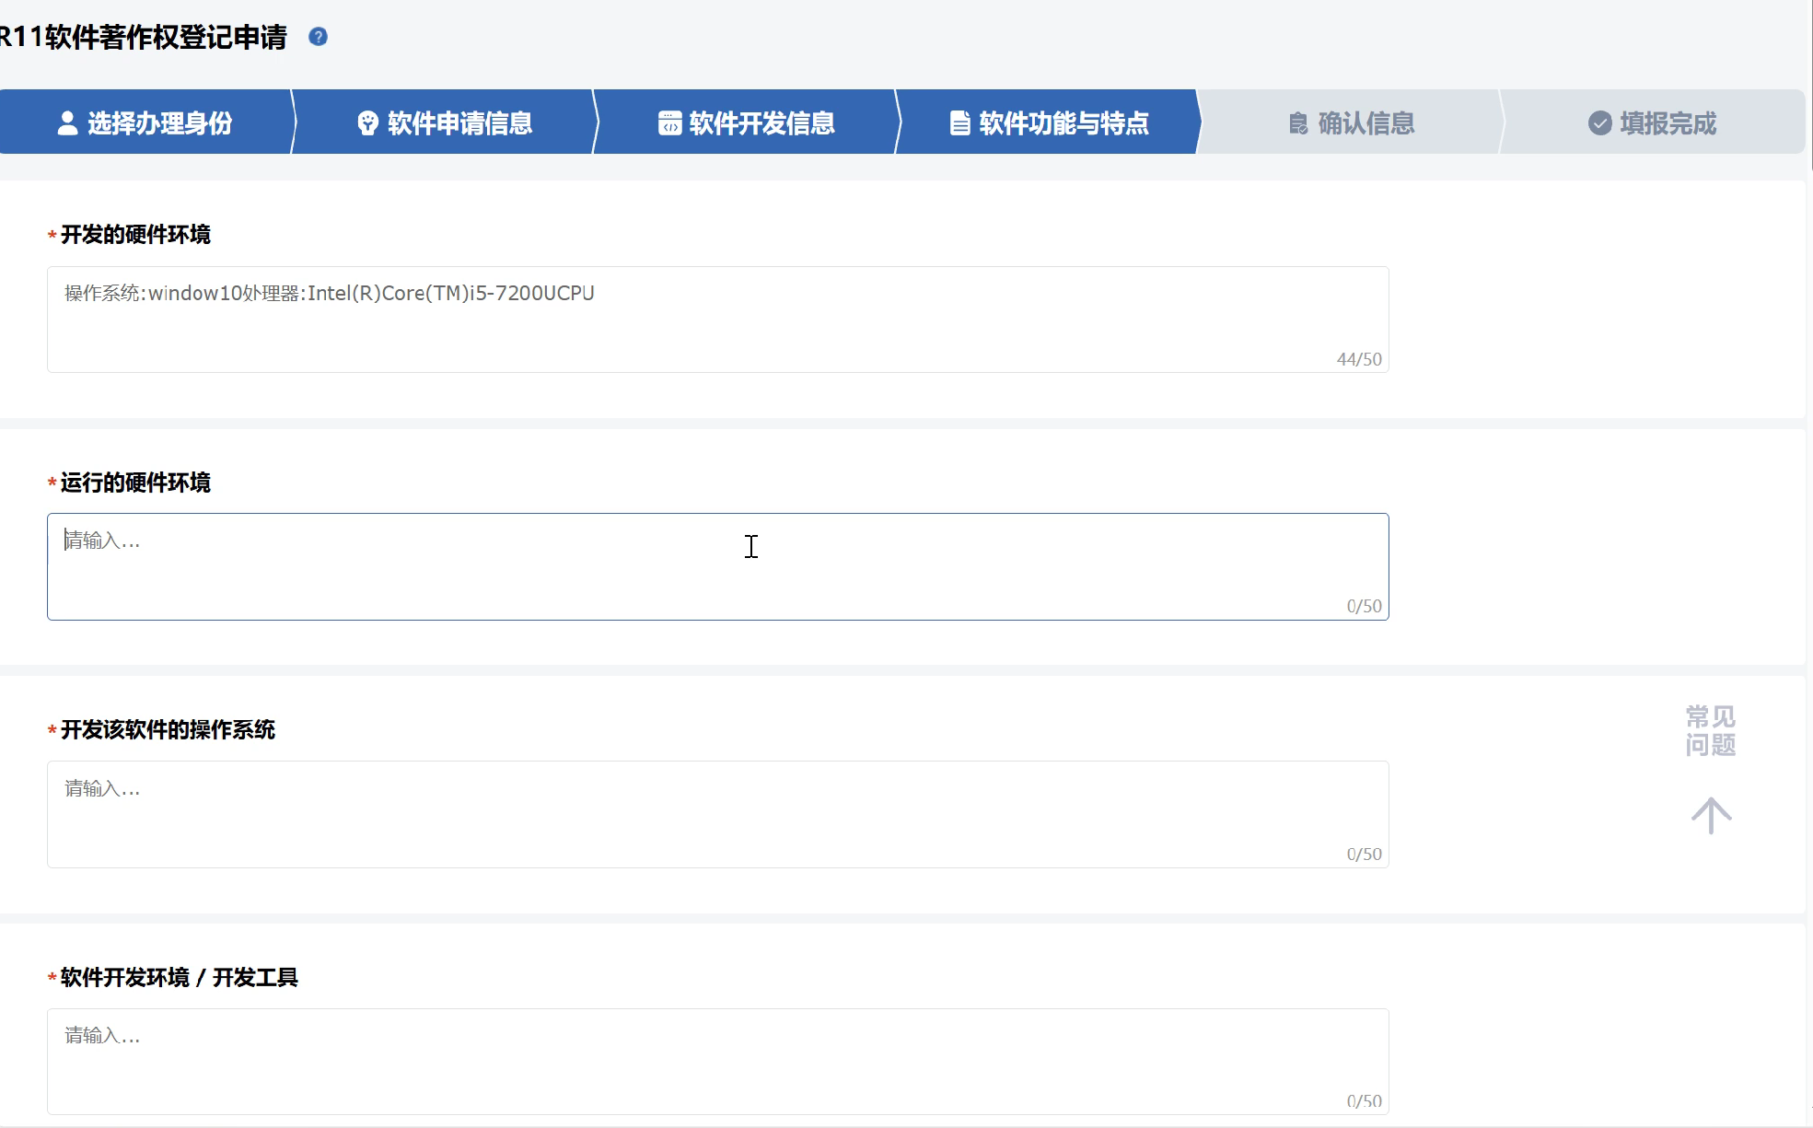Jump to the 确认信息 step
1813x1128 pixels.
[x=1366, y=123]
